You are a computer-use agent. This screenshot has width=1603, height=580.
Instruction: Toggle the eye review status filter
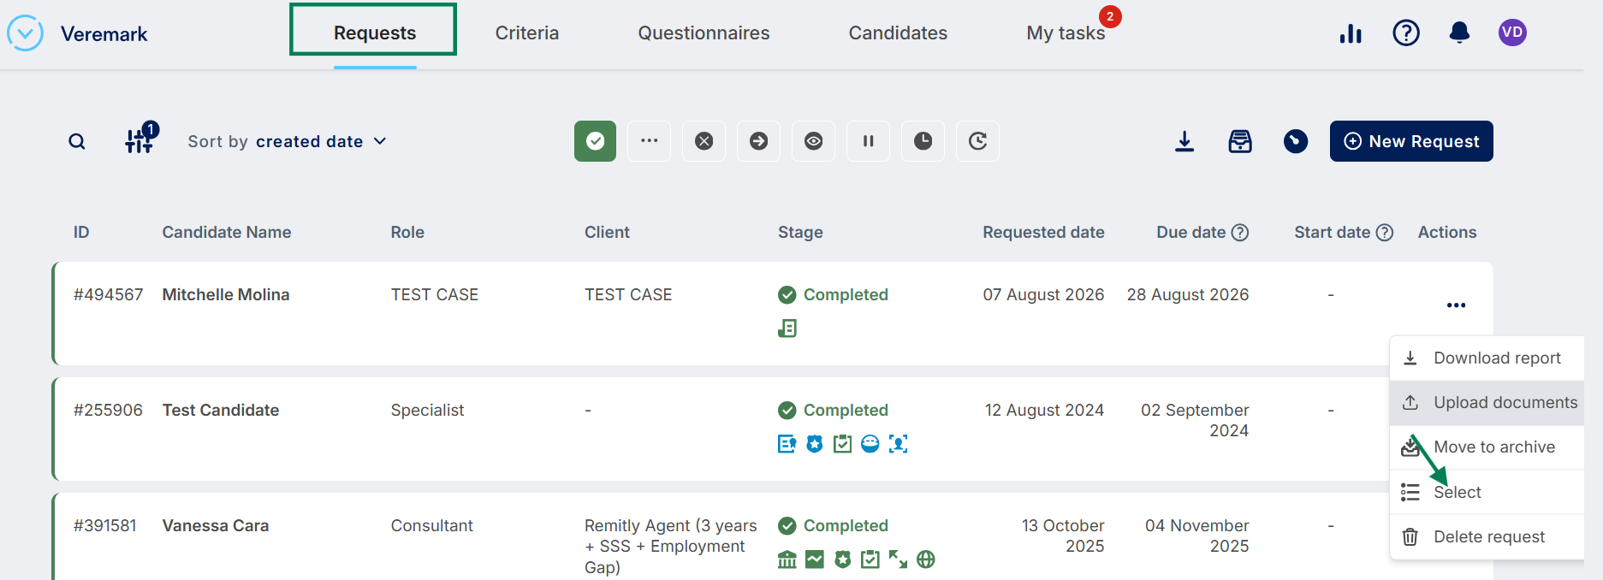click(814, 141)
